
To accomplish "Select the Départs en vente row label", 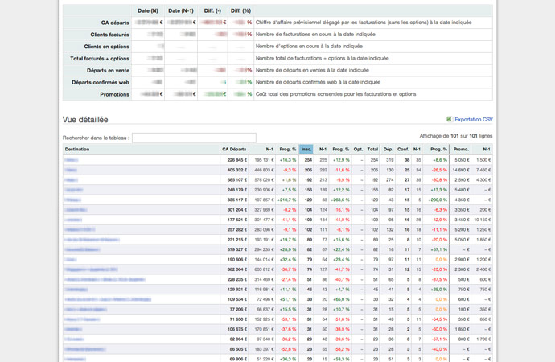I will [108, 71].
